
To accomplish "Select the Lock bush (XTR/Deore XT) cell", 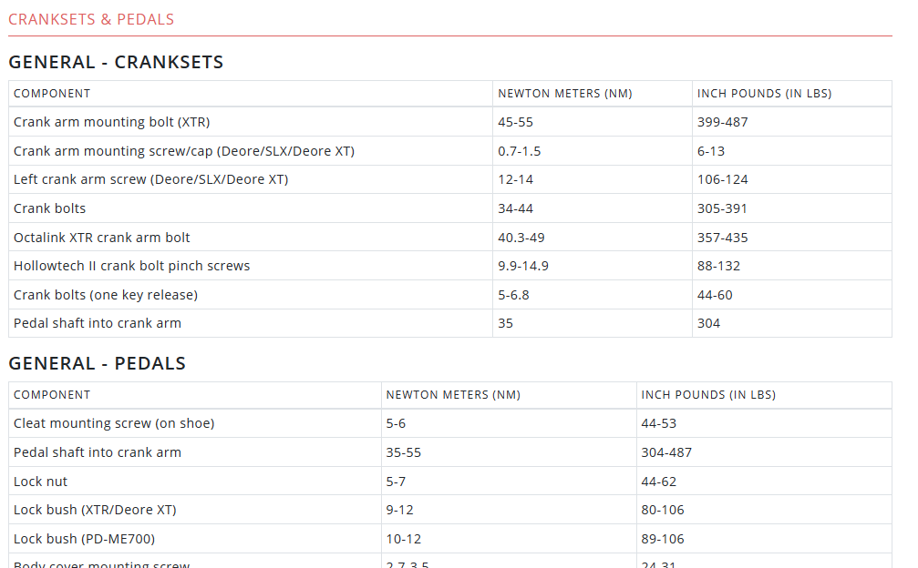I will 95,510.
